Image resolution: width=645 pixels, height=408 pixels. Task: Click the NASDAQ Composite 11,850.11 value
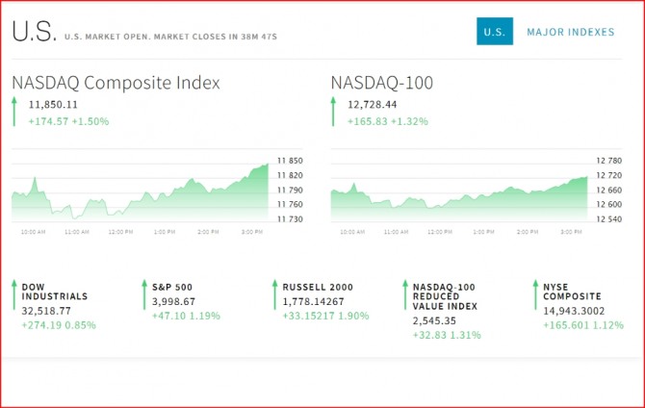(53, 104)
